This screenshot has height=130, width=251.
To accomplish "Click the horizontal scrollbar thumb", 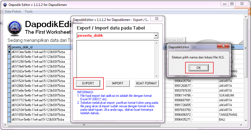I will pyautogui.click(x=84, y=125).
